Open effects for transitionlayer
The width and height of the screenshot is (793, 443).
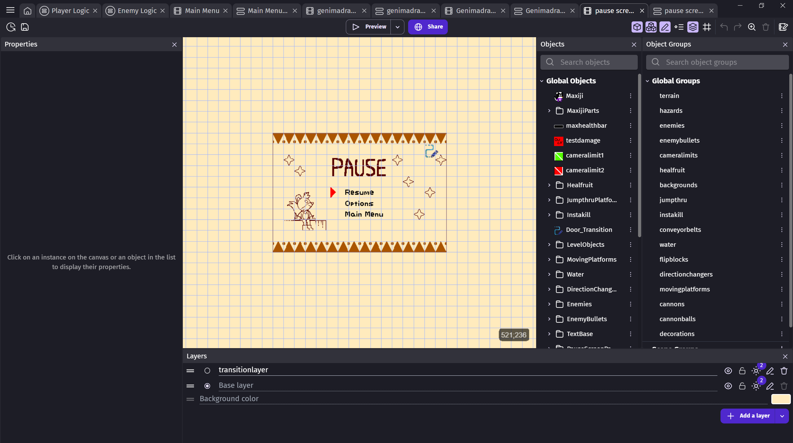click(x=756, y=371)
